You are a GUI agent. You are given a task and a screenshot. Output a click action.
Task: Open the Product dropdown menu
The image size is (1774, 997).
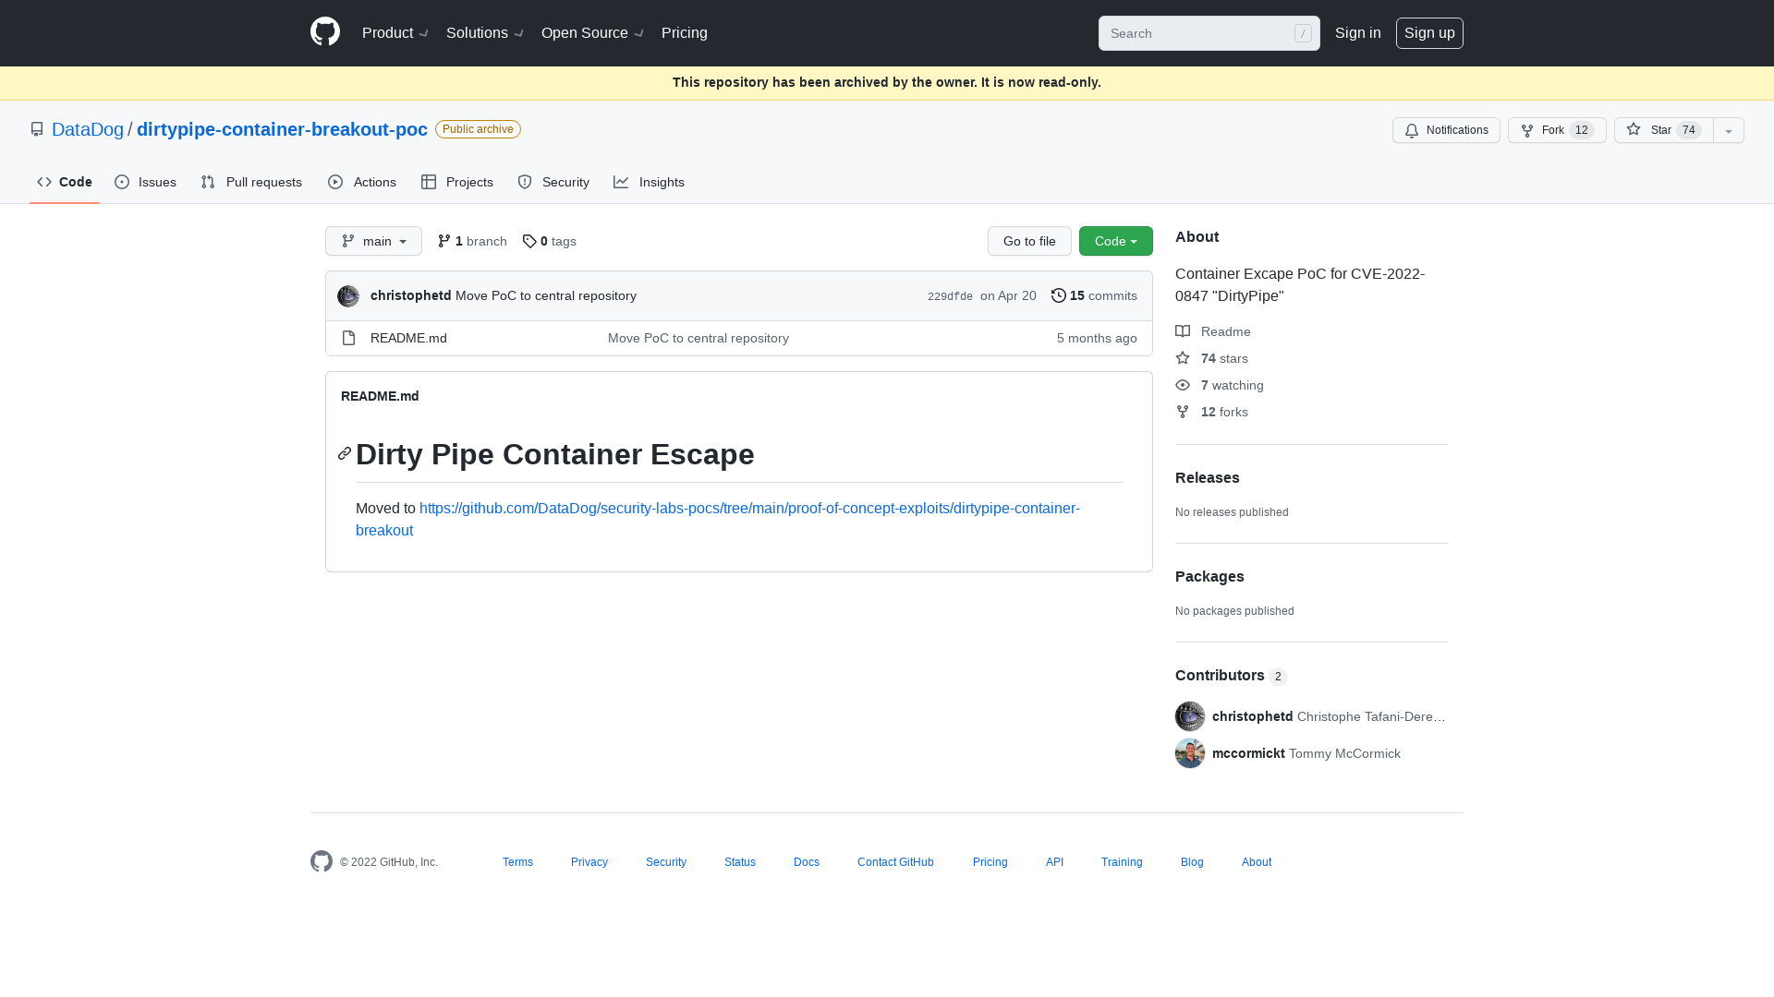click(x=395, y=33)
